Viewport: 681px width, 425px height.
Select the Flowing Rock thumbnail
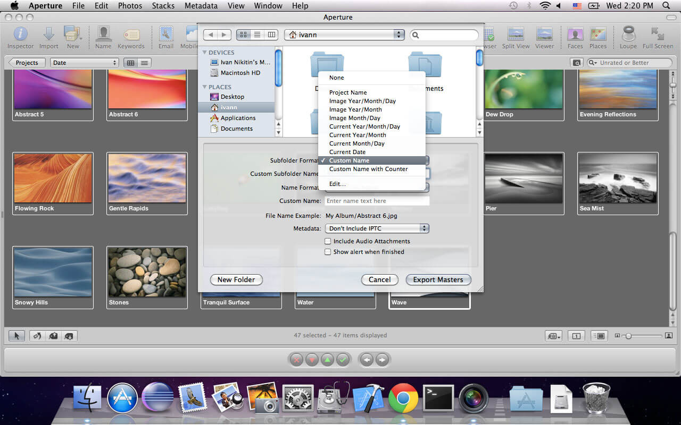[x=53, y=183]
